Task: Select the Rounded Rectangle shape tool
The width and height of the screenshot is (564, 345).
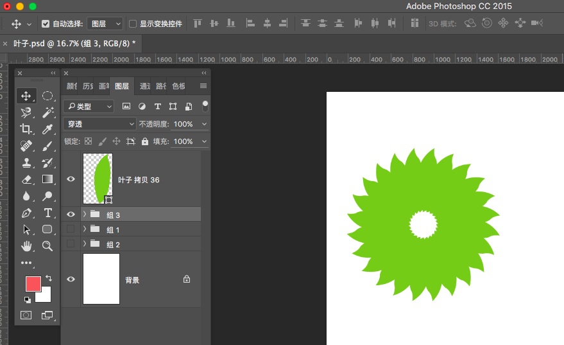Action: [47, 229]
